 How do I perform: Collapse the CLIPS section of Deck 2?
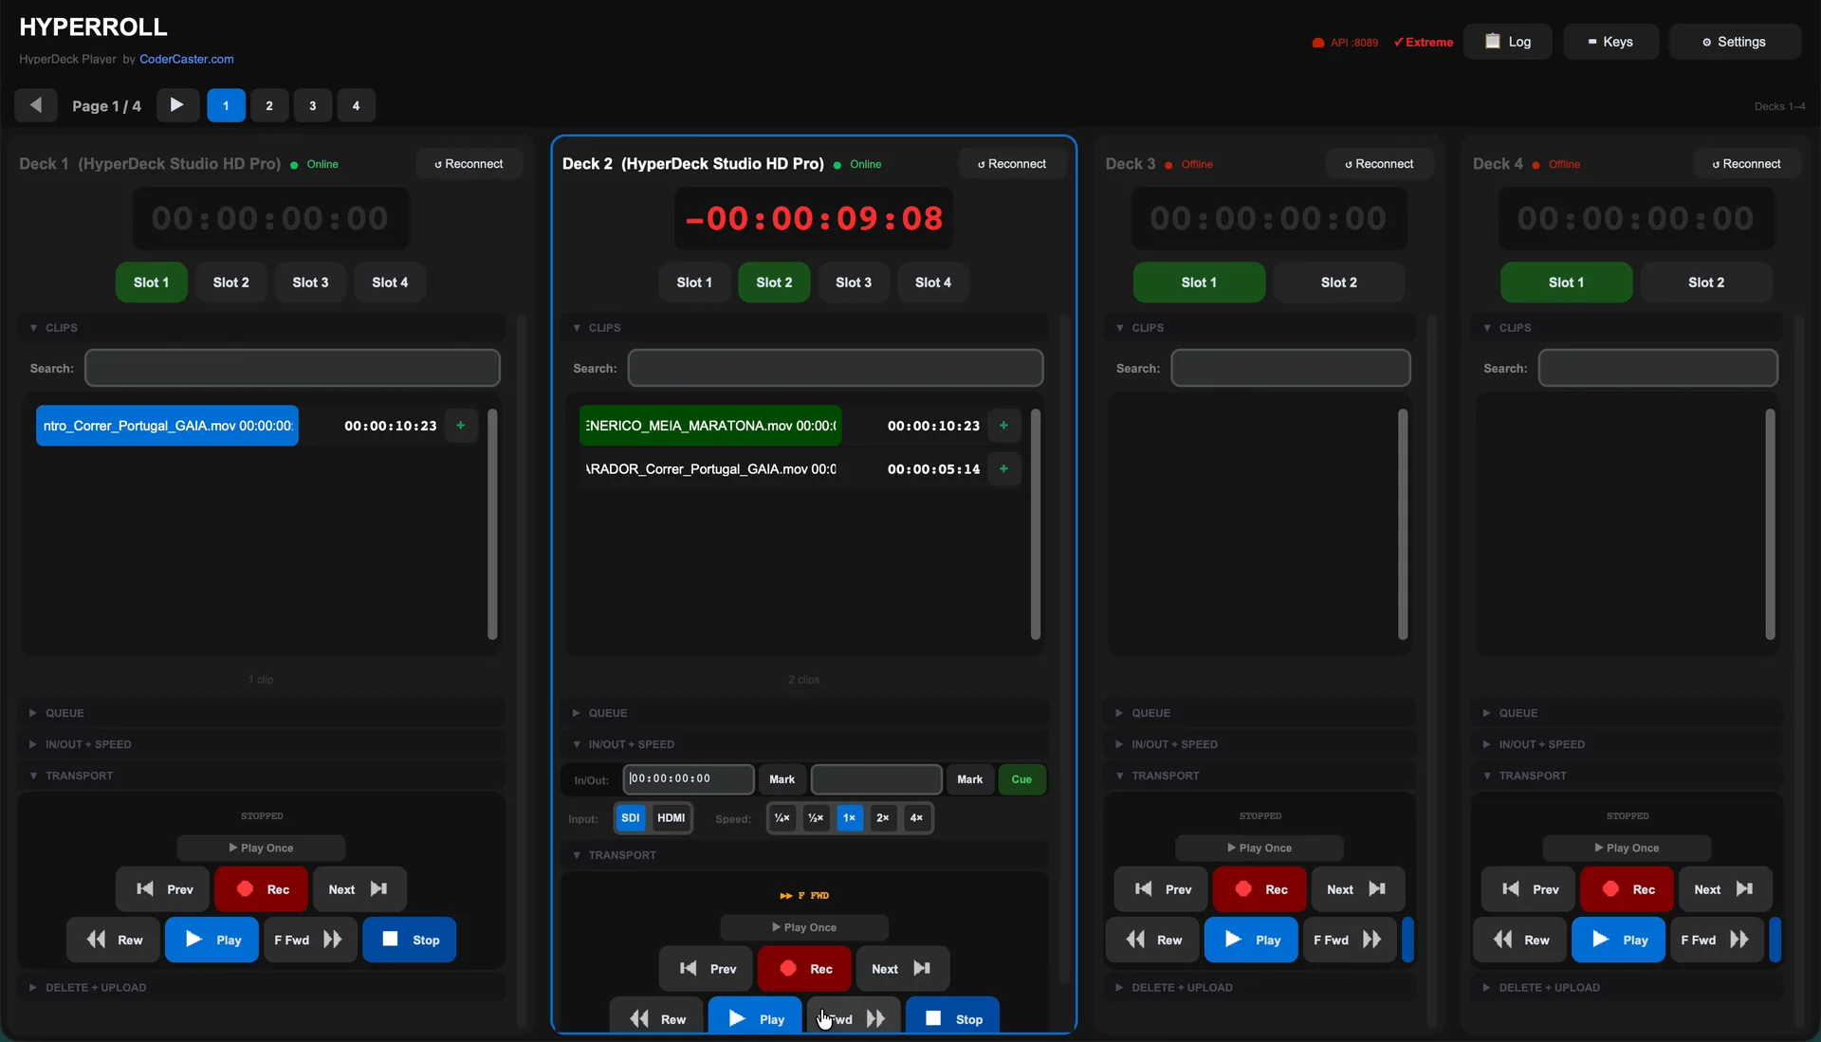point(804,328)
